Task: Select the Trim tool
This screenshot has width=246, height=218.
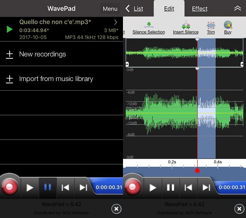Action: click(211, 28)
